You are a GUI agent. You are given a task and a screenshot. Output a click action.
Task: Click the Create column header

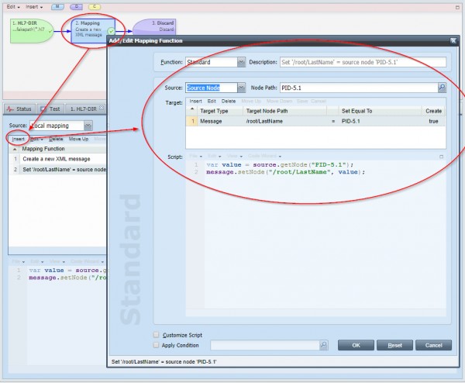433,111
